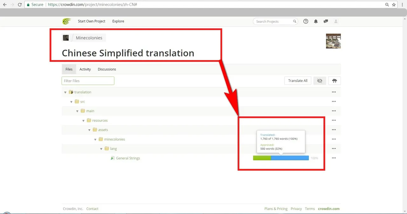Click the lang folder icon
Viewport: 407px width, 214px height.
[x=107, y=149]
